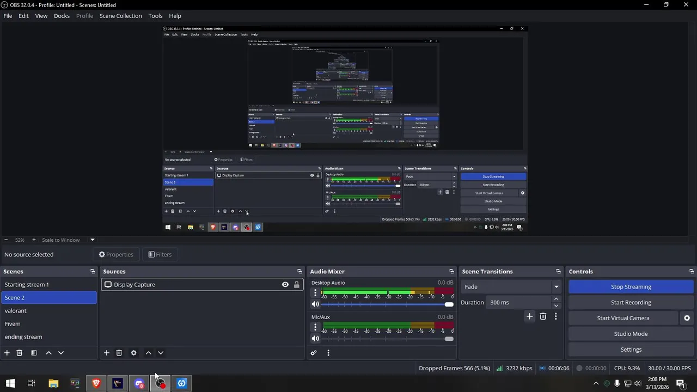Screen dimensions: 697x392
Task: Increase transition duration with up stepper
Action: tap(556, 299)
